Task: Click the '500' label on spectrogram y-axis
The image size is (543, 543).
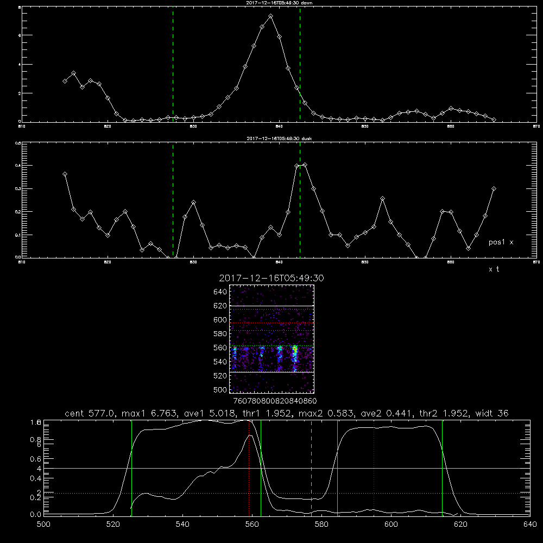Action: coord(220,389)
